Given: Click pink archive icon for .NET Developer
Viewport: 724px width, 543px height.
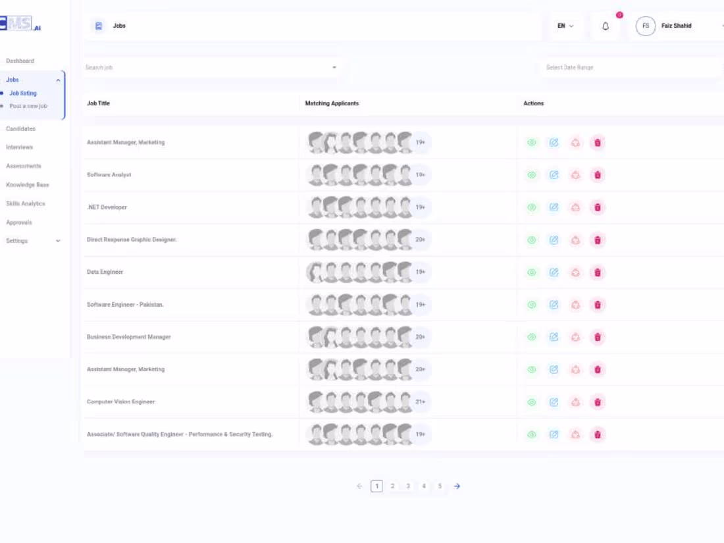Looking at the screenshot, I should tap(575, 207).
